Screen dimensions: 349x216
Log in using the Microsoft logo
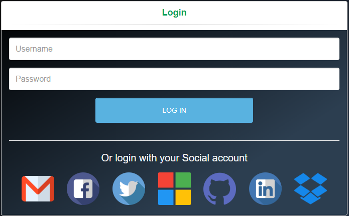[x=174, y=188]
